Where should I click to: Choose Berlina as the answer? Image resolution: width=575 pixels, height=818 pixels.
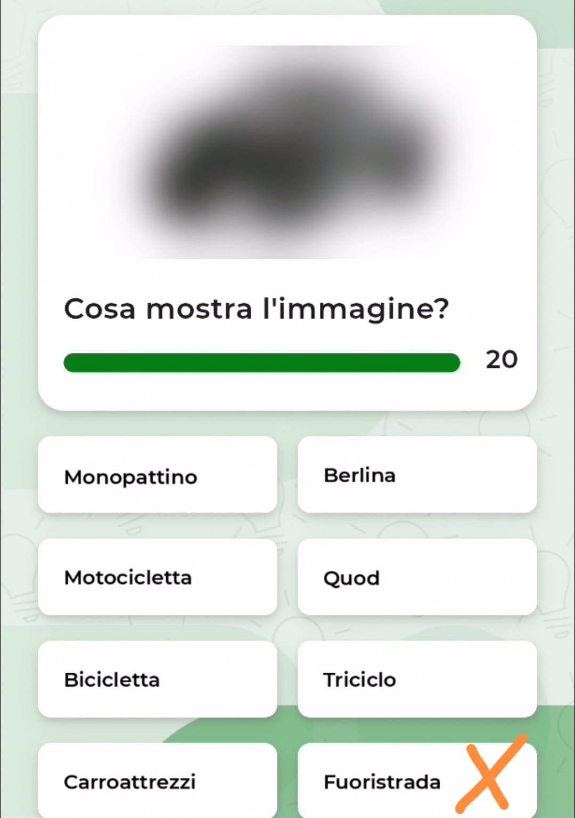pos(417,475)
